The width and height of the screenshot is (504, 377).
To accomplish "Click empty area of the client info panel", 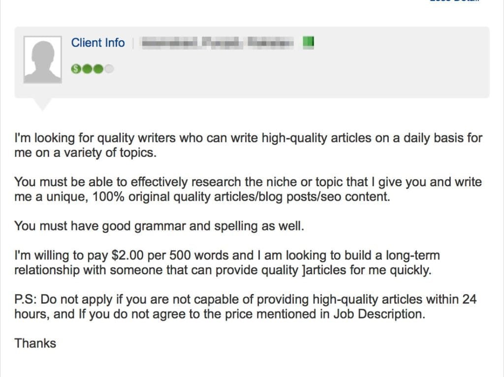I will pos(345,74).
